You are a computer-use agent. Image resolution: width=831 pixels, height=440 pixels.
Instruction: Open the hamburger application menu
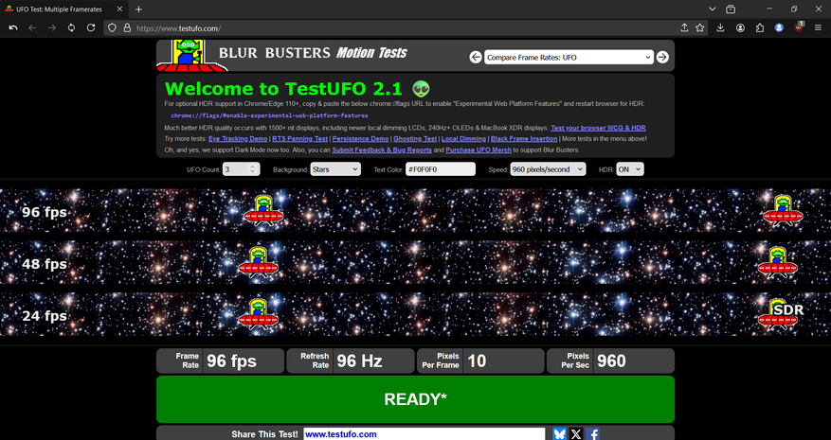tap(819, 28)
